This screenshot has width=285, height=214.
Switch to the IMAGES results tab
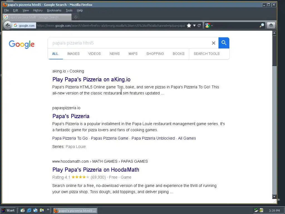(x=73, y=54)
